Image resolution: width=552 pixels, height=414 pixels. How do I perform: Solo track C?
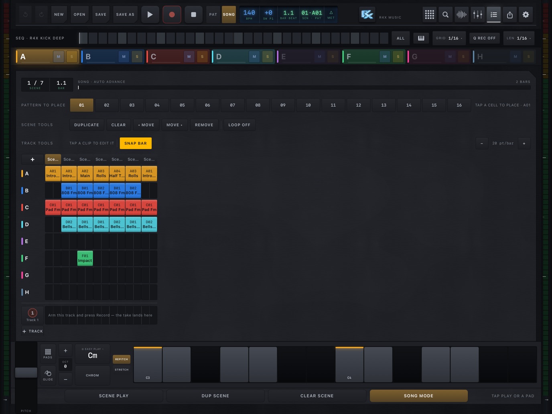[x=202, y=57]
